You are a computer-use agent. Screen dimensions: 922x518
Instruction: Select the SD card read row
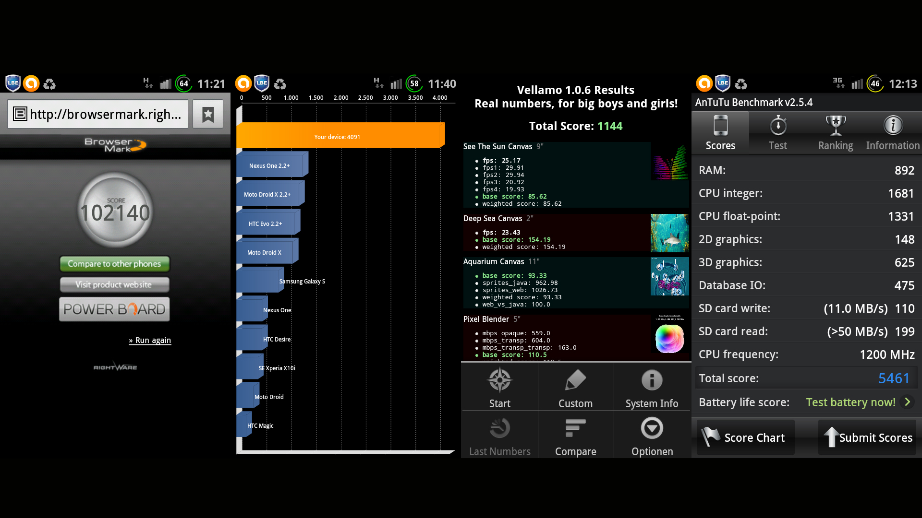point(807,331)
